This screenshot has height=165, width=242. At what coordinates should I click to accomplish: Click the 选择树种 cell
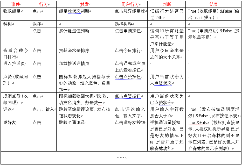123,24
